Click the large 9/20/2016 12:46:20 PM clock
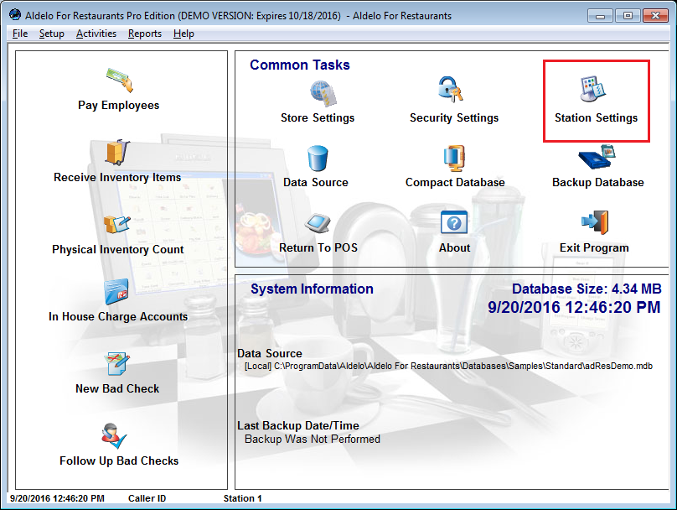This screenshot has width=677, height=510. [574, 307]
